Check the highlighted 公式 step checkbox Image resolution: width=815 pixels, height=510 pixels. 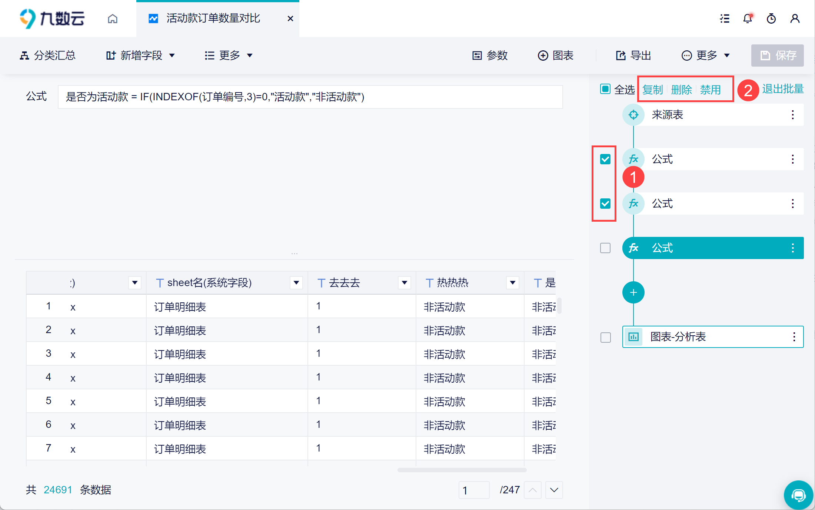[x=605, y=248]
